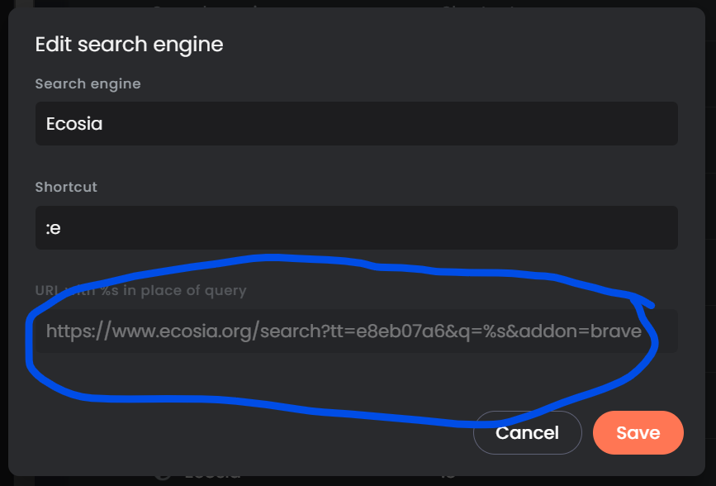
Task: Focus the Search engine name field
Action: tap(356, 124)
